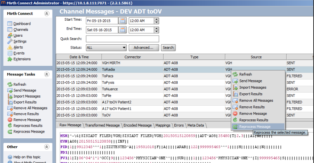Click the Advanced... button
Viewport: 314px width, 163px height.
pos(144,48)
